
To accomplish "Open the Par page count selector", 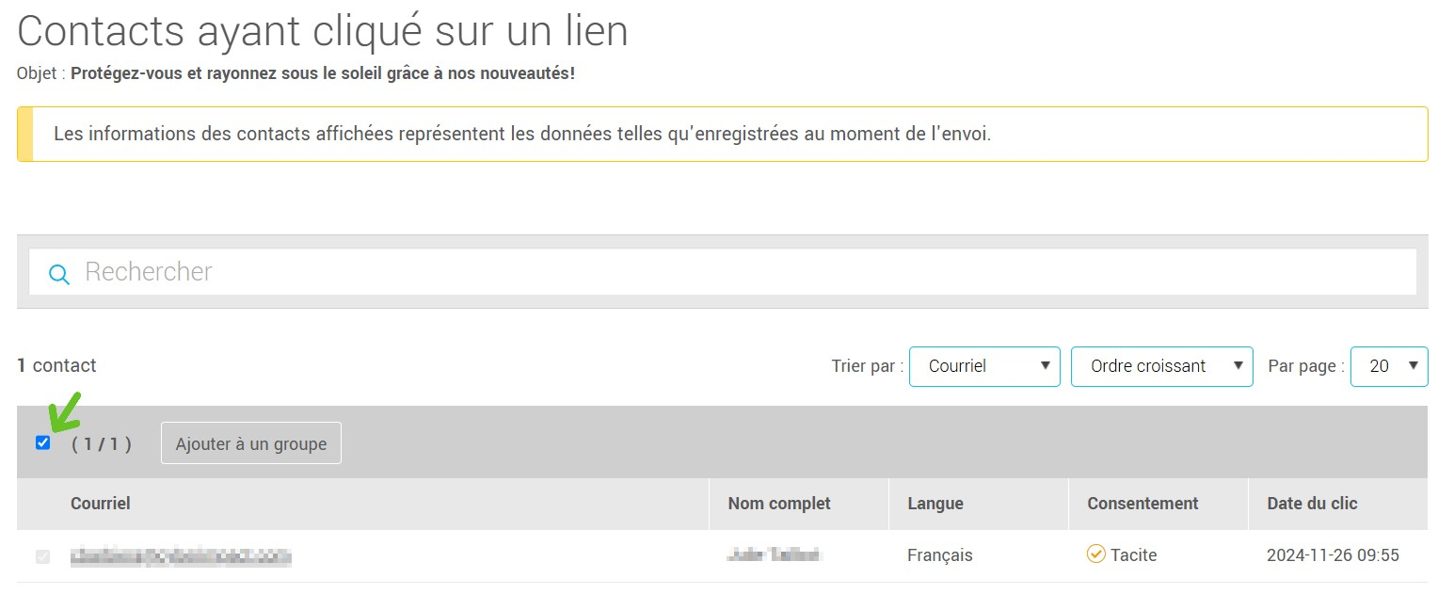I will click(x=1389, y=366).
